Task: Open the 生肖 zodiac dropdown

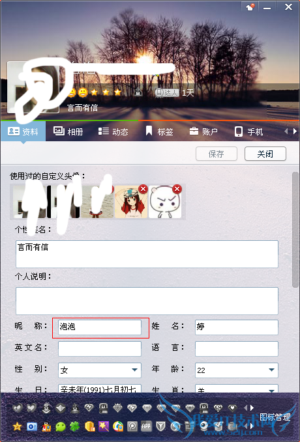Action: 237,389
